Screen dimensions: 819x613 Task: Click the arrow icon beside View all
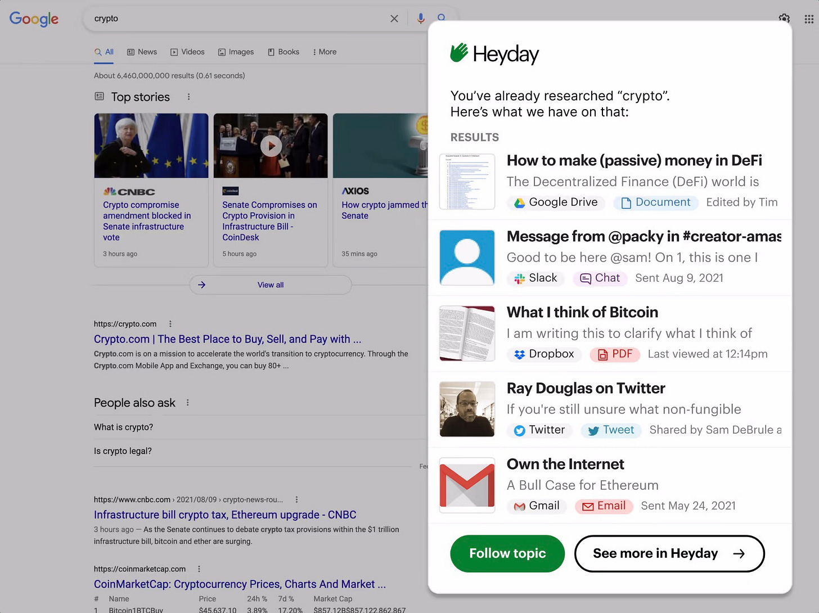point(202,285)
